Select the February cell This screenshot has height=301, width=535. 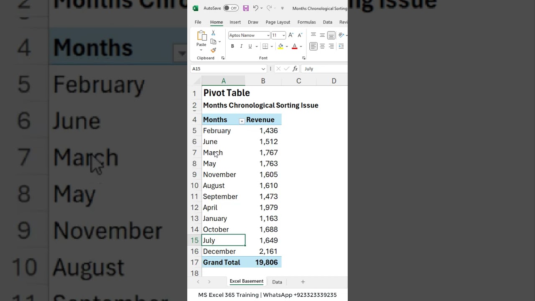click(223, 130)
